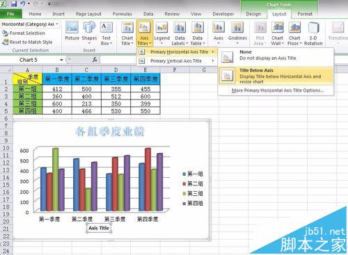The width and height of the screenshot is (348, 255).
Task: Click the Save icon in the quick access toolbar
Action: click(14, 3)
